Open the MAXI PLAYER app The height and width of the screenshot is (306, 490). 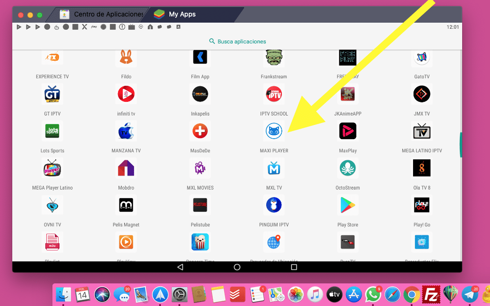274,131
